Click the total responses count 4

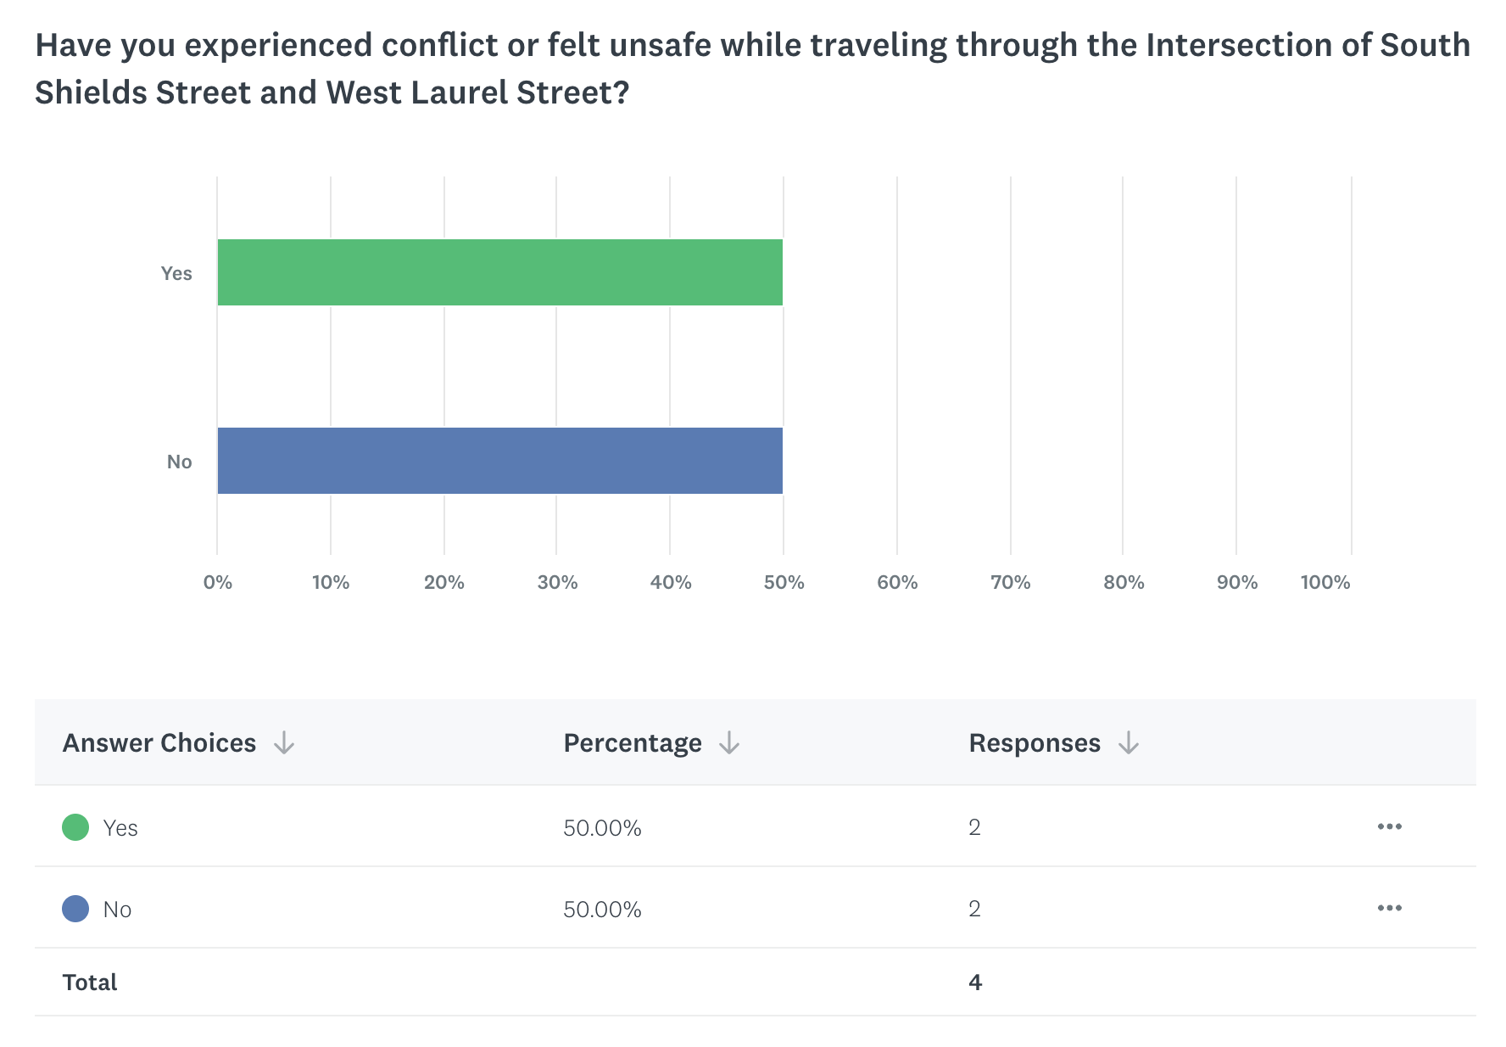[x=975, y=983]
